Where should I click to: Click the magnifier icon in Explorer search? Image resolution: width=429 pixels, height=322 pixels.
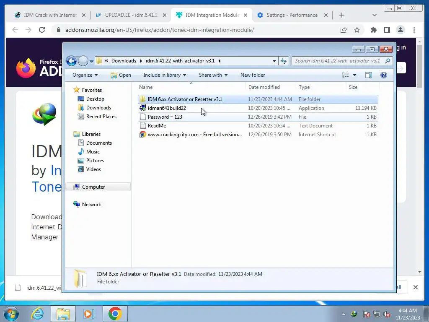388,61
